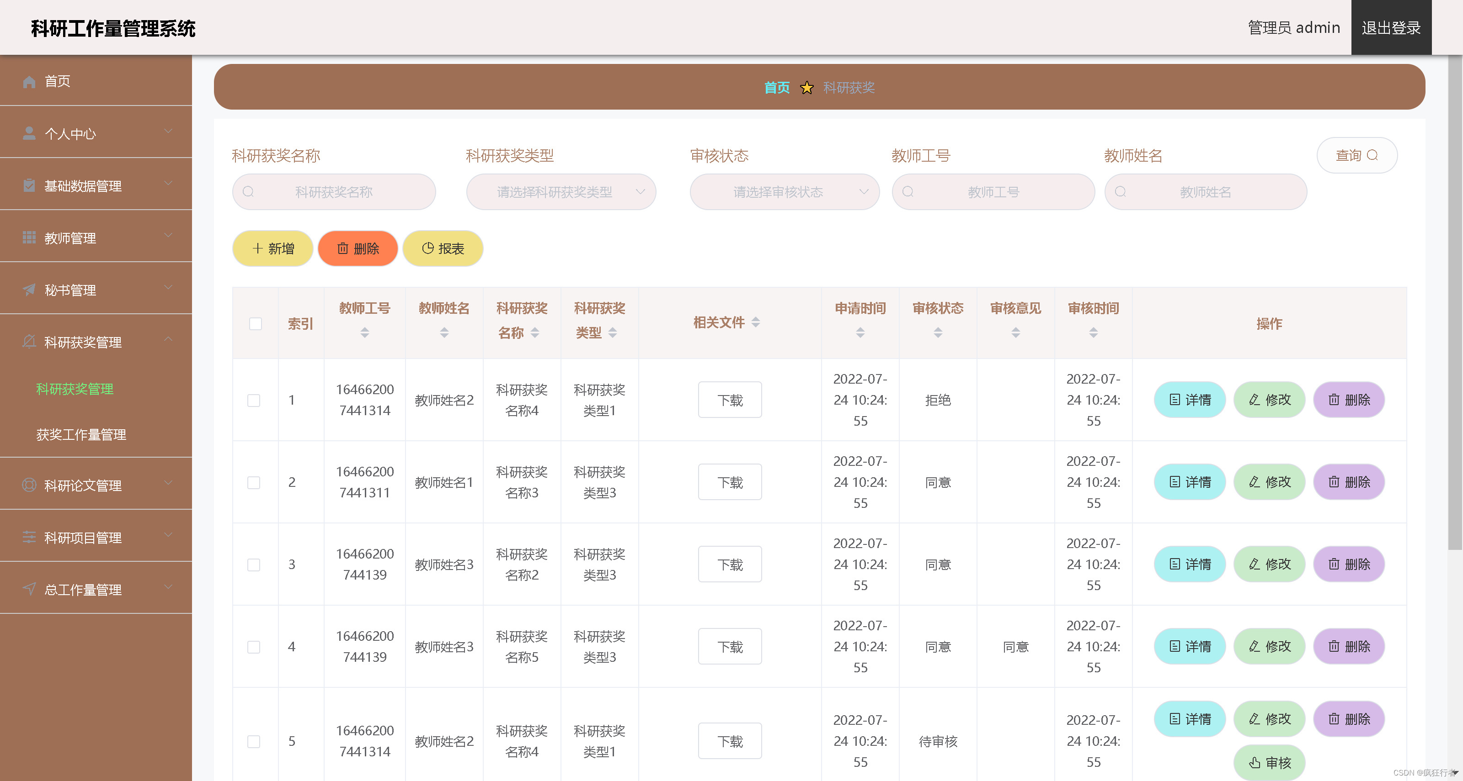
Task: Expand 教师管理 menu chevron
Action: click(168, 235)
